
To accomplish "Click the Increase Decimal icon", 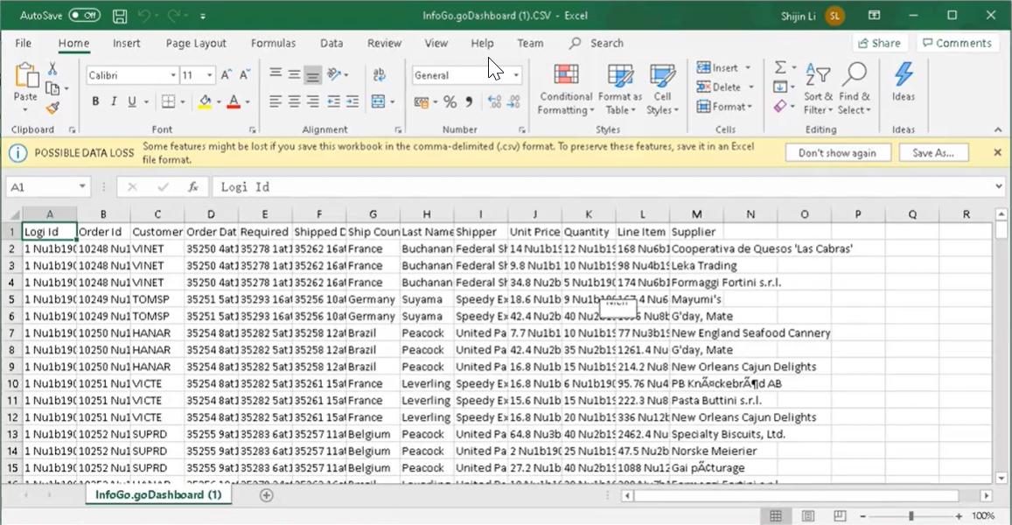I will pos(494,102).
